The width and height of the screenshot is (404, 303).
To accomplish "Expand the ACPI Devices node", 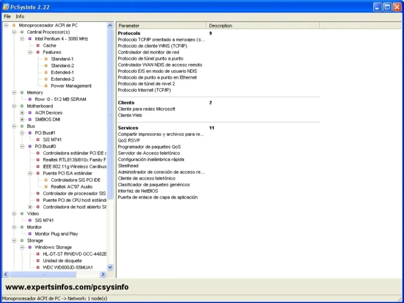I will 22,113.
